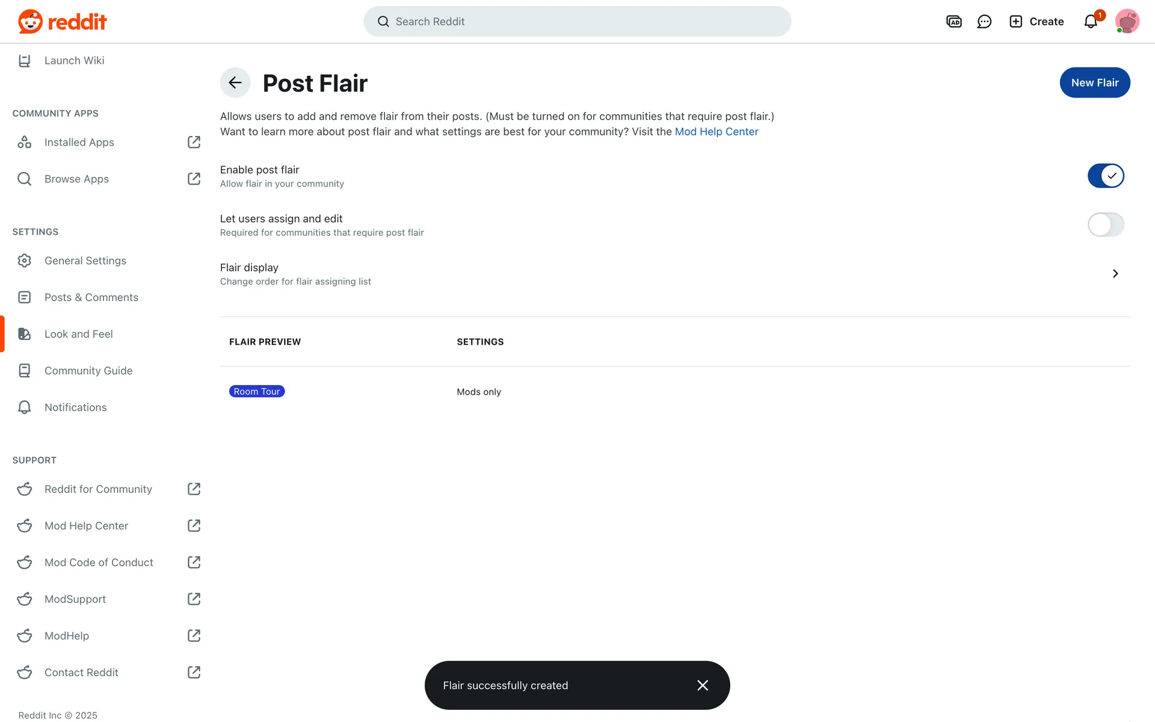1155x722 pixels.
Task: Click the New Flair button
Action: (1095, 82)
